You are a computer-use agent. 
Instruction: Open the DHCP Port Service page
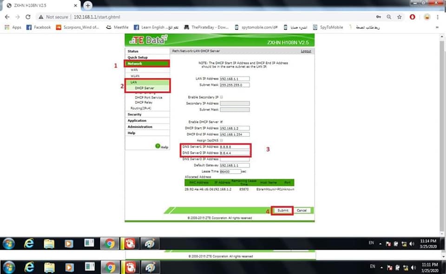tap(148, 98)
